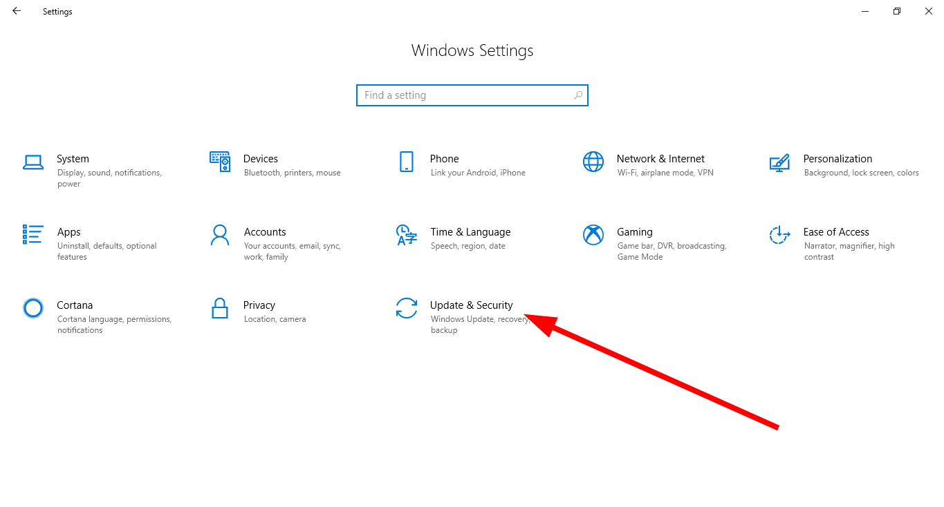Click 'Wi-Fi, airplane mode, VPN' text
944x507 pixels.
point(665,173)
